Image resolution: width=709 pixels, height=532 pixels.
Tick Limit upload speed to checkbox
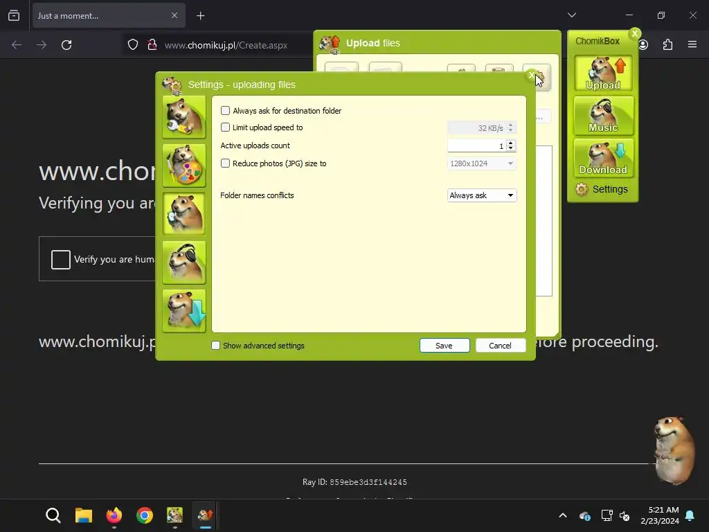point(225,127)
